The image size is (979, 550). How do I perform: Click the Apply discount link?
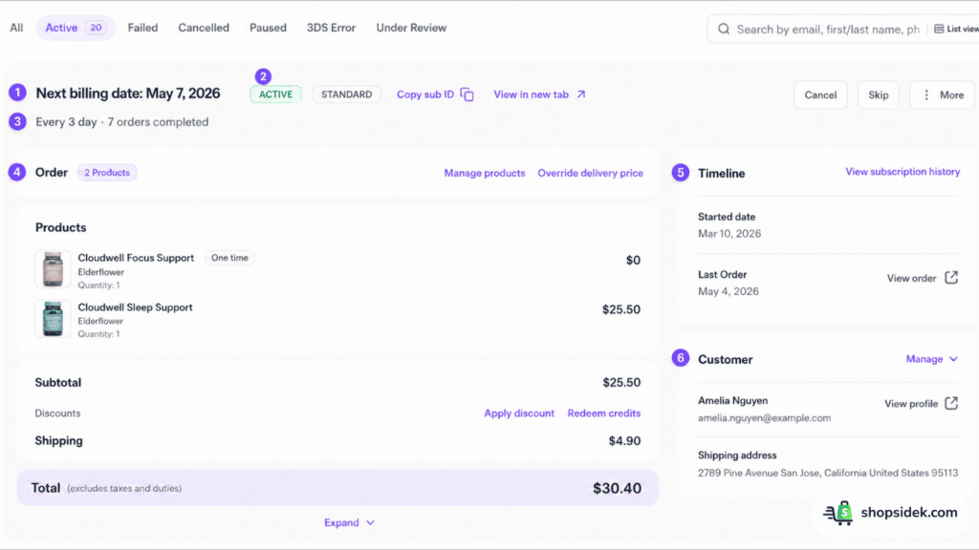pos(519,412)
